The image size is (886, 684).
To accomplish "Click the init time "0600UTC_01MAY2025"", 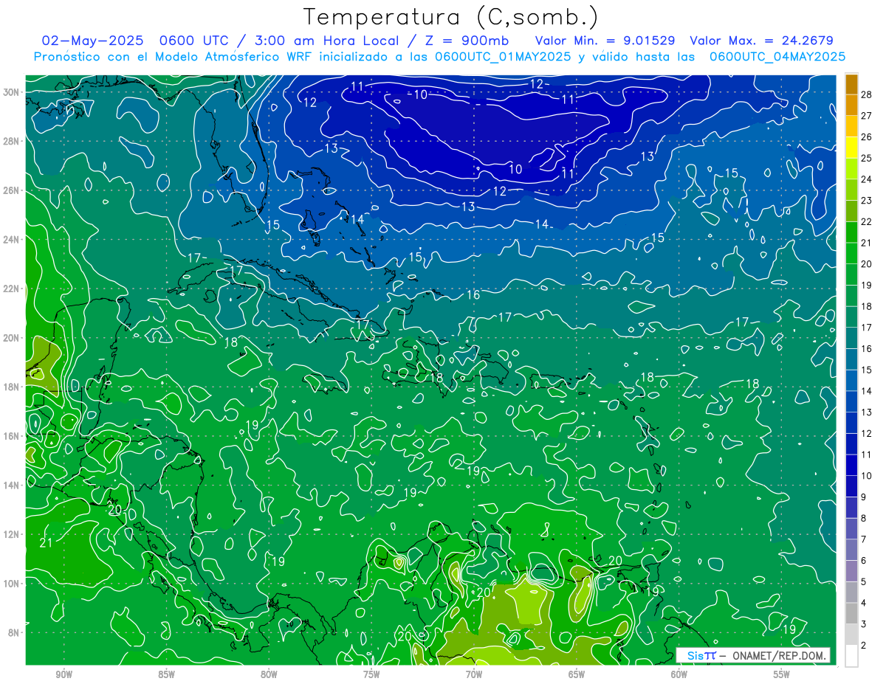I will tap(503, 57).
